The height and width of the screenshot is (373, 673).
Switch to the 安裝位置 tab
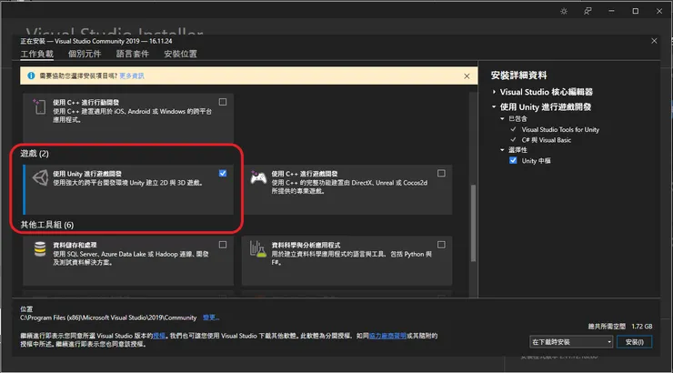pos(180,54)
